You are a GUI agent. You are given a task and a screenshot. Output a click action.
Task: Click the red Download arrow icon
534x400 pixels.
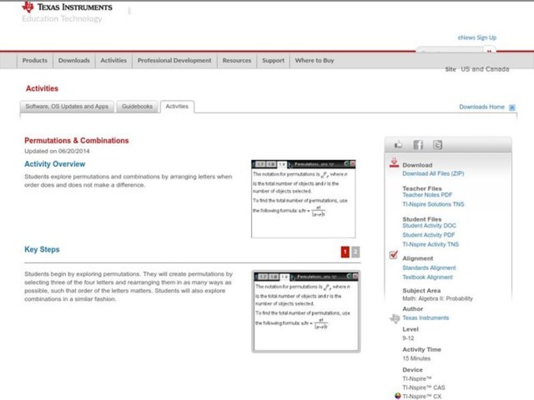pos(394,163)
